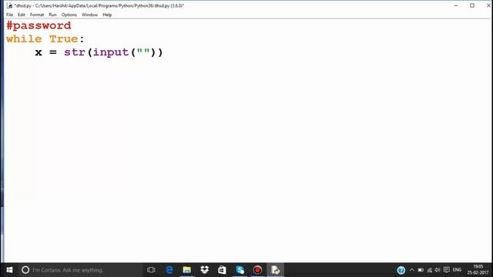Open the network connection icon
The image size is (493, 277).
pos(430,270)
